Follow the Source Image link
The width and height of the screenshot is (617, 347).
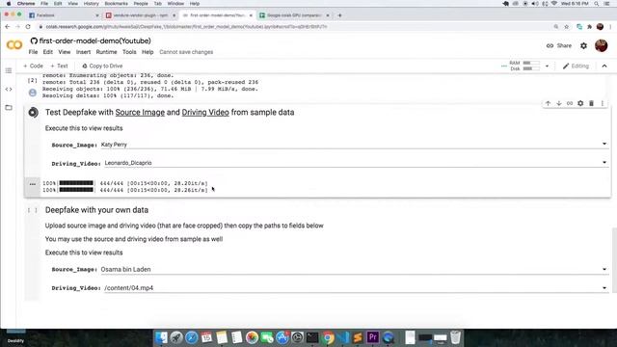coord(140,113)
